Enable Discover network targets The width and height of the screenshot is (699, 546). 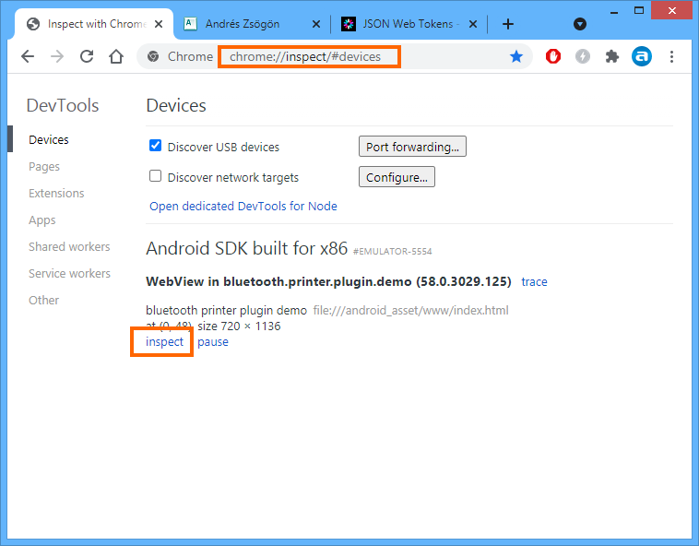tap(156, 176)
